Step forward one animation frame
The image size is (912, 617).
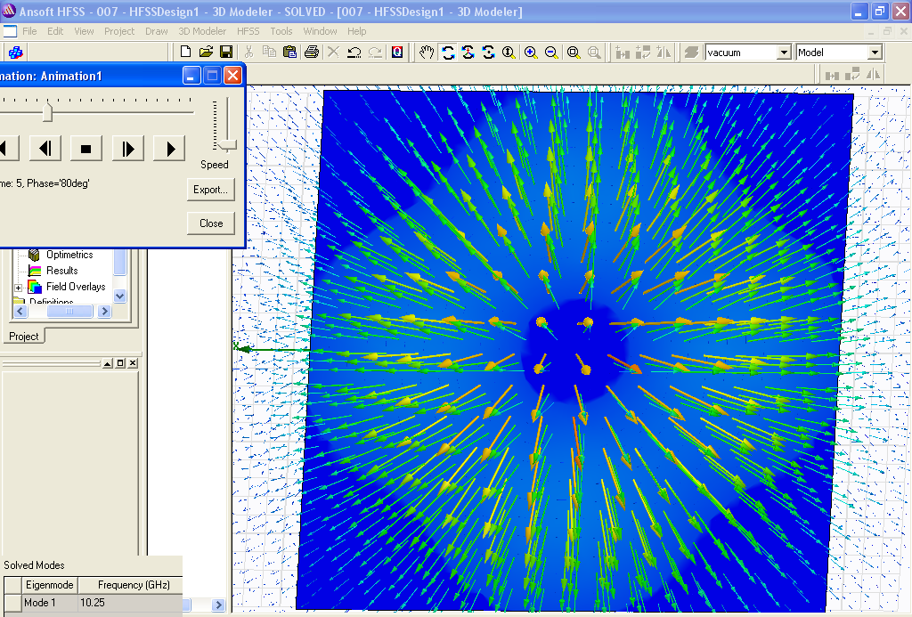128,149
